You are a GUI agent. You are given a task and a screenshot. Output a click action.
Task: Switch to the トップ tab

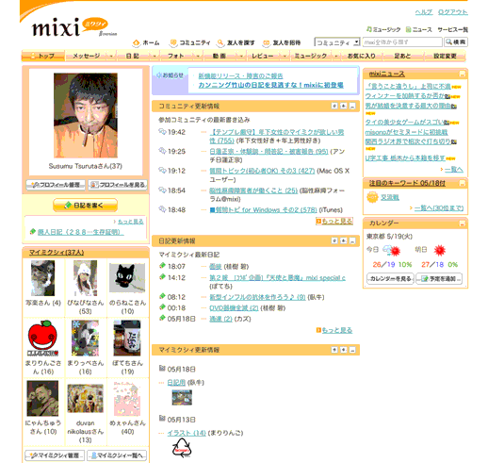[43, 56]
